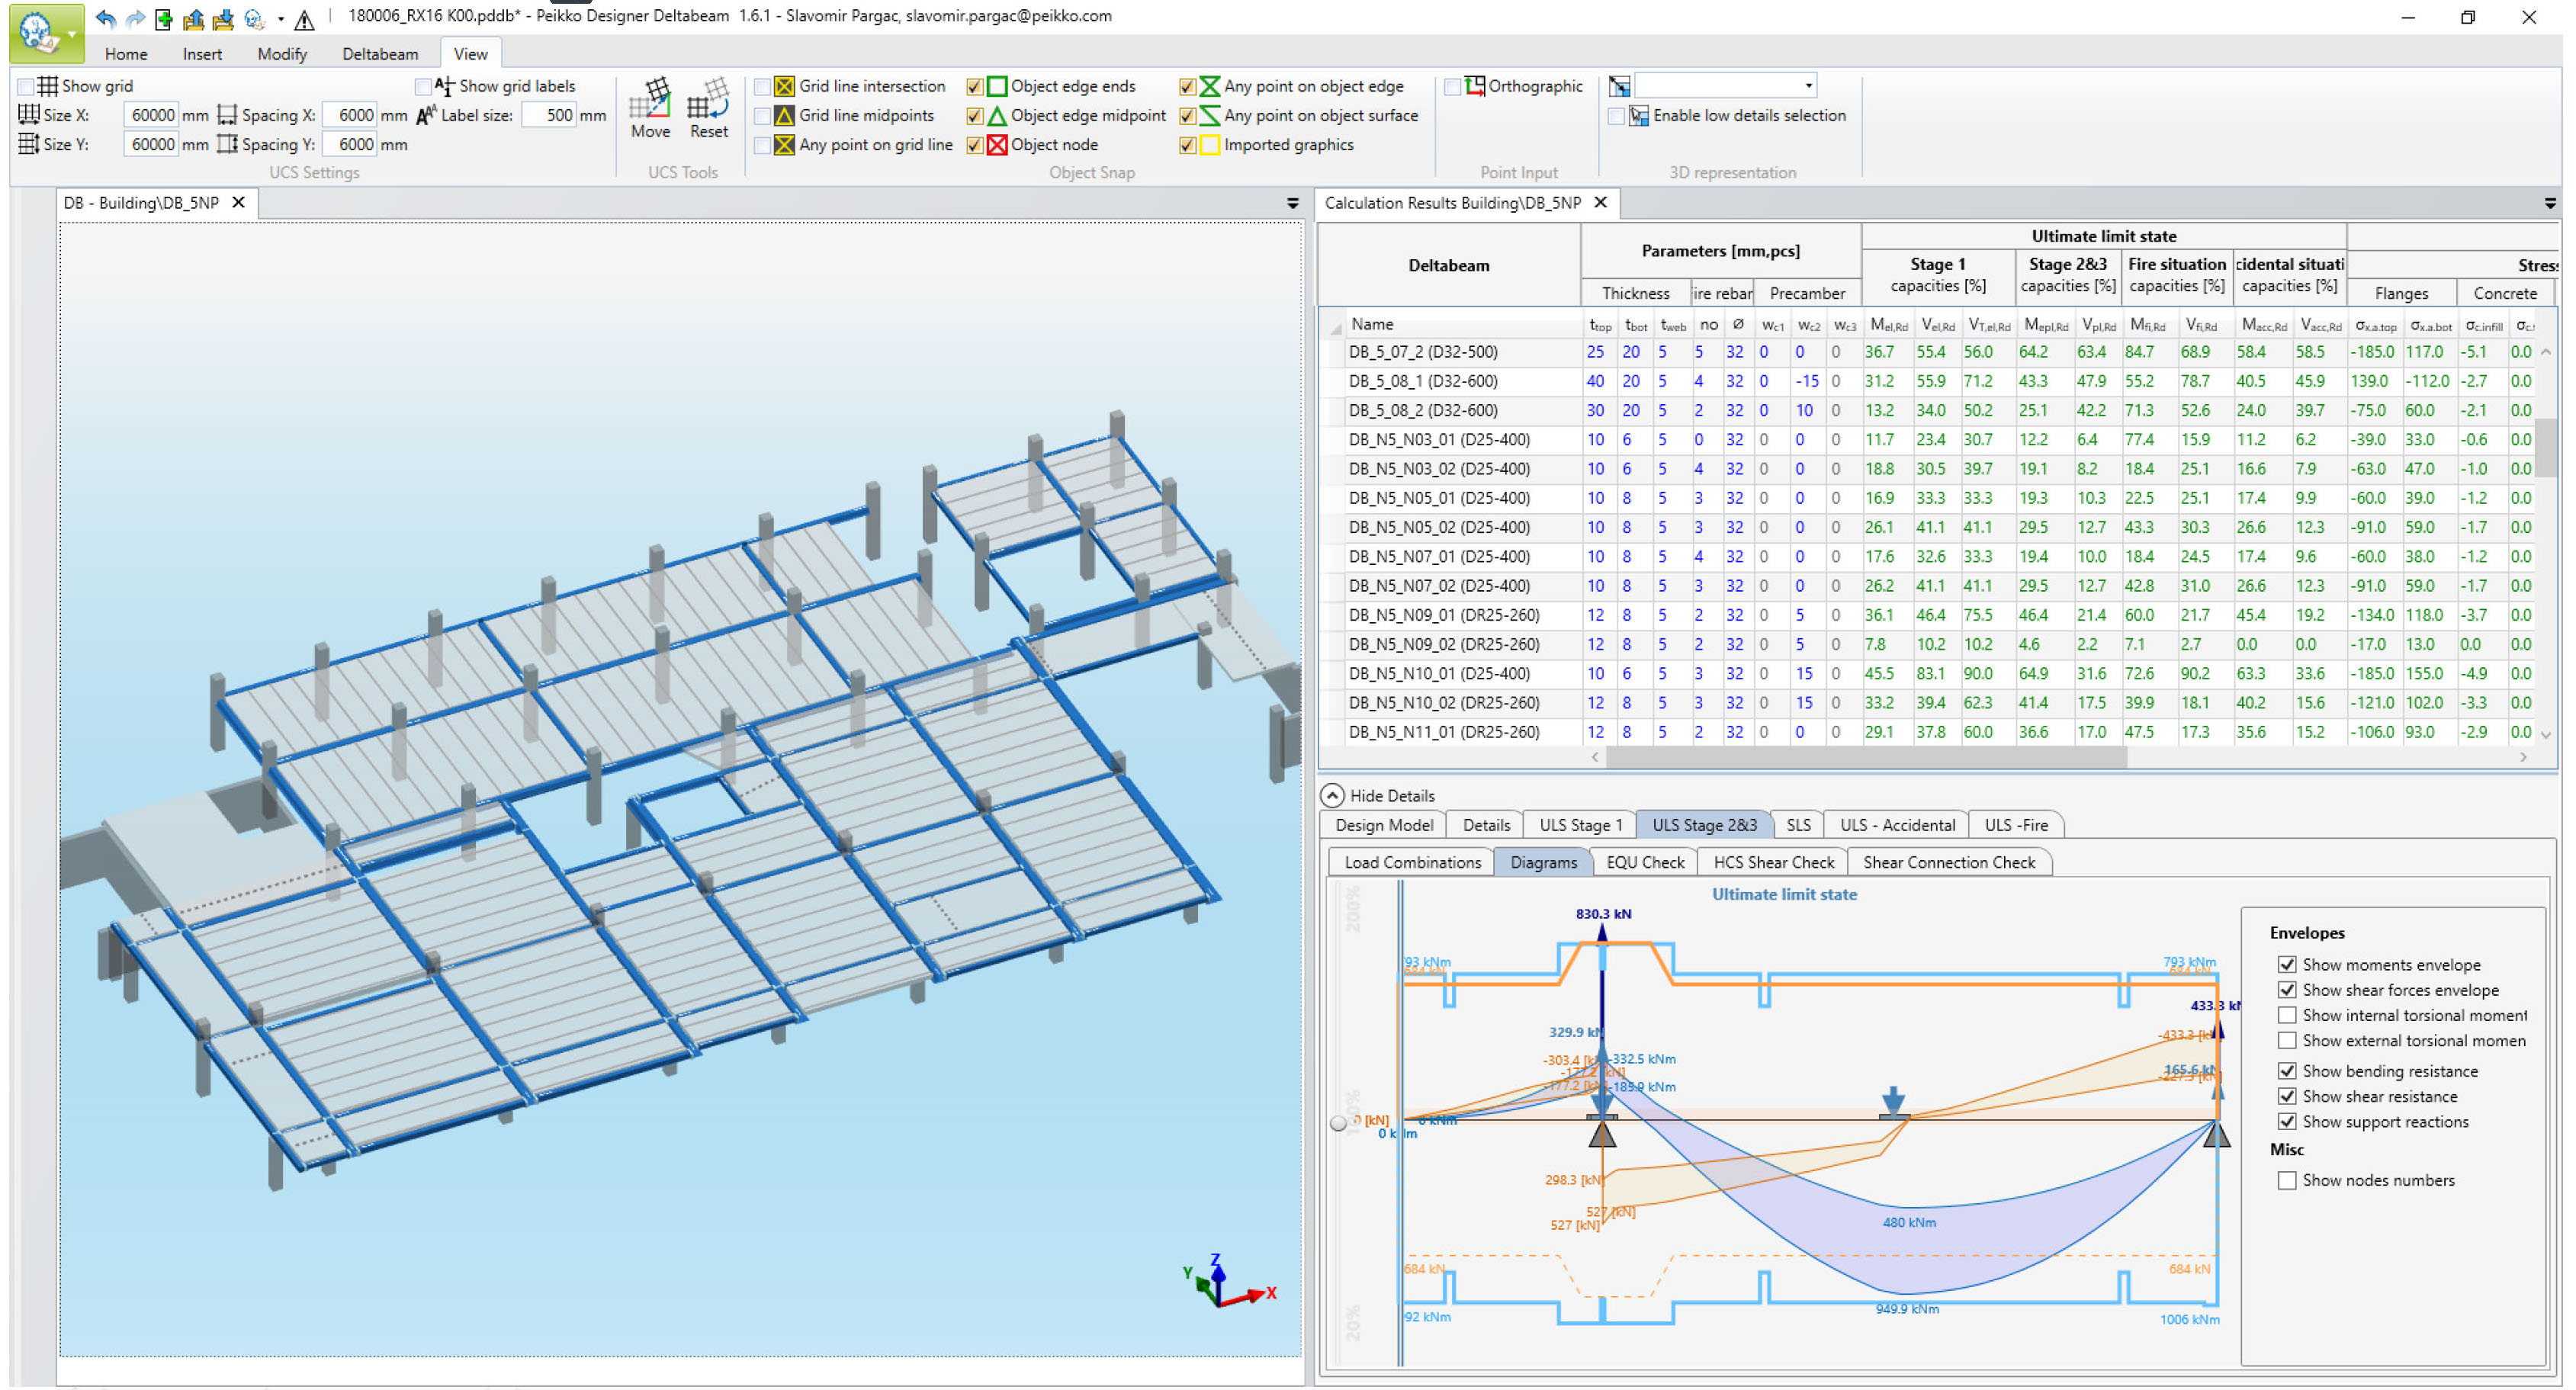Viewport: 2576px width, 1390px height.
Task: Click the Move UCS tool
Action: pyautogui.click(x=651, y=108)
